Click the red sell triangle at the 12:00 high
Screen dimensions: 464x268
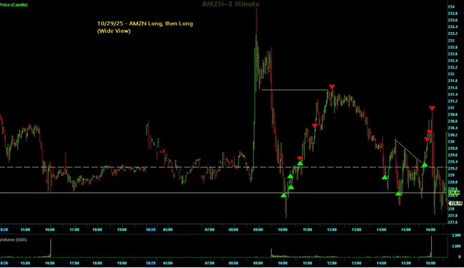point(332,87)
